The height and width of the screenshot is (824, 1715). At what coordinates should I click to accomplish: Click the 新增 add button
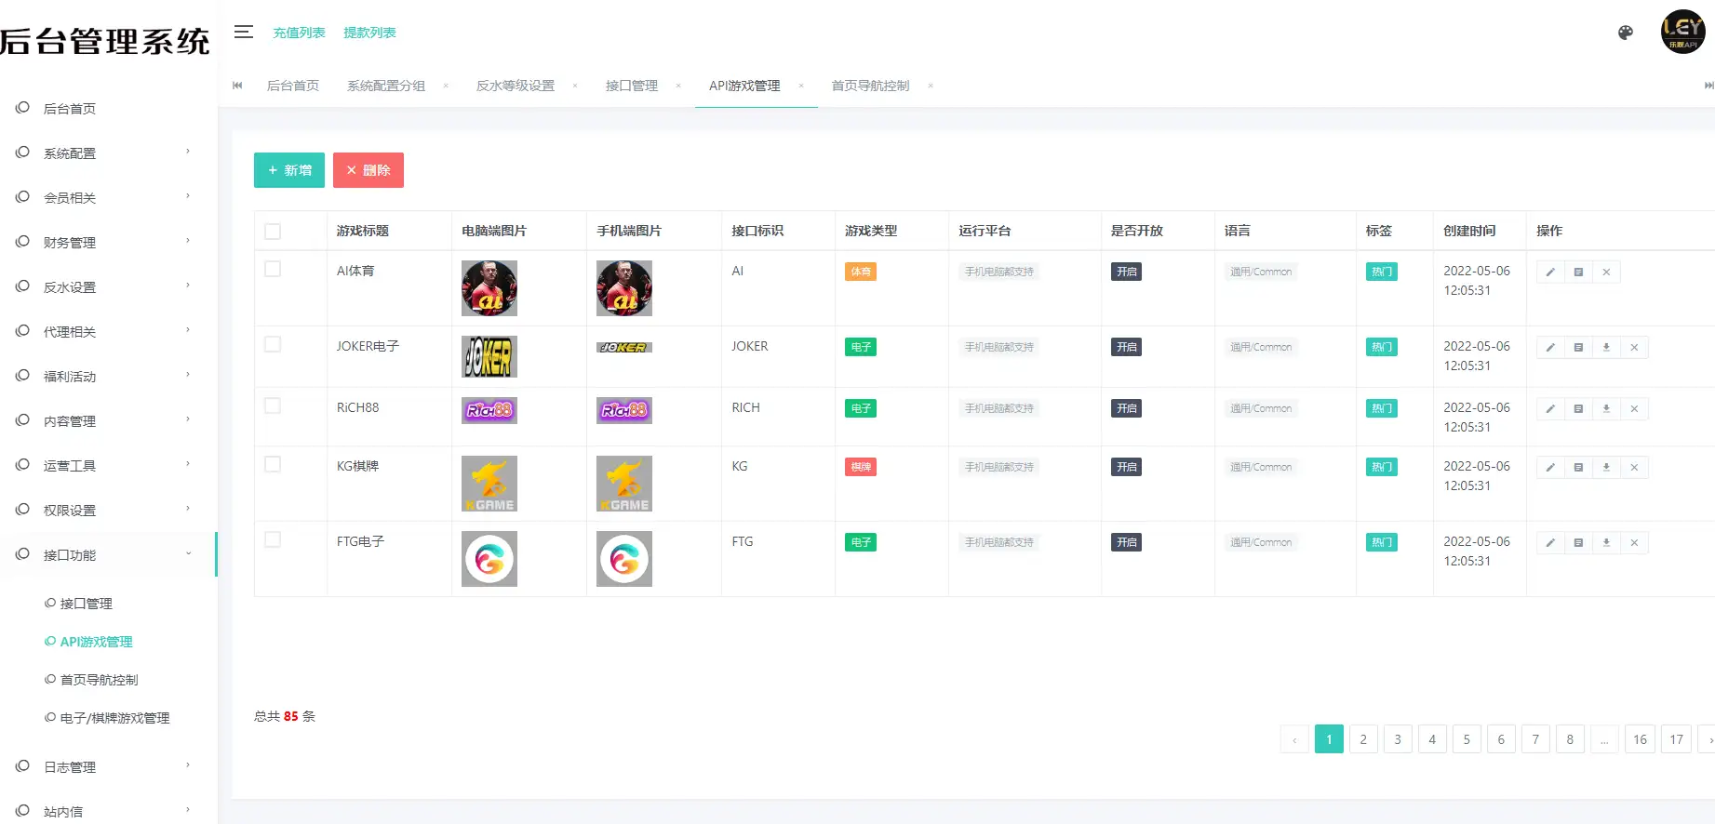pos(289,170)
